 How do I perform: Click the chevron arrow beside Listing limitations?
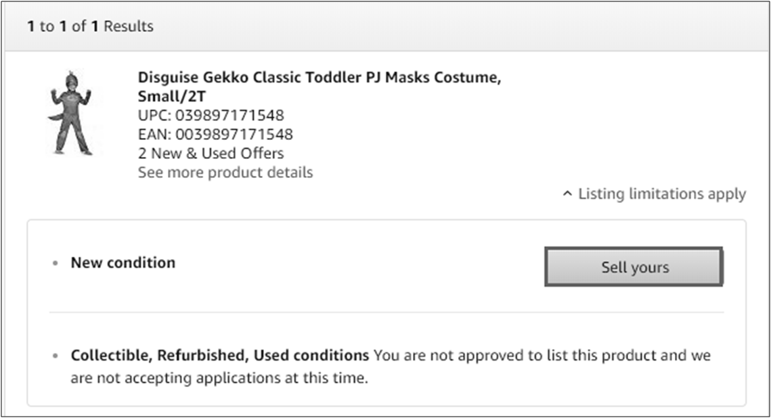[x=567, y=194]
